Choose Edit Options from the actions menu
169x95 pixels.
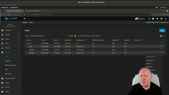tap(149, 67)
